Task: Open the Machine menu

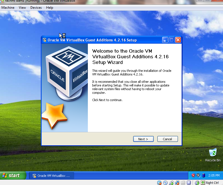Action: 8,8
